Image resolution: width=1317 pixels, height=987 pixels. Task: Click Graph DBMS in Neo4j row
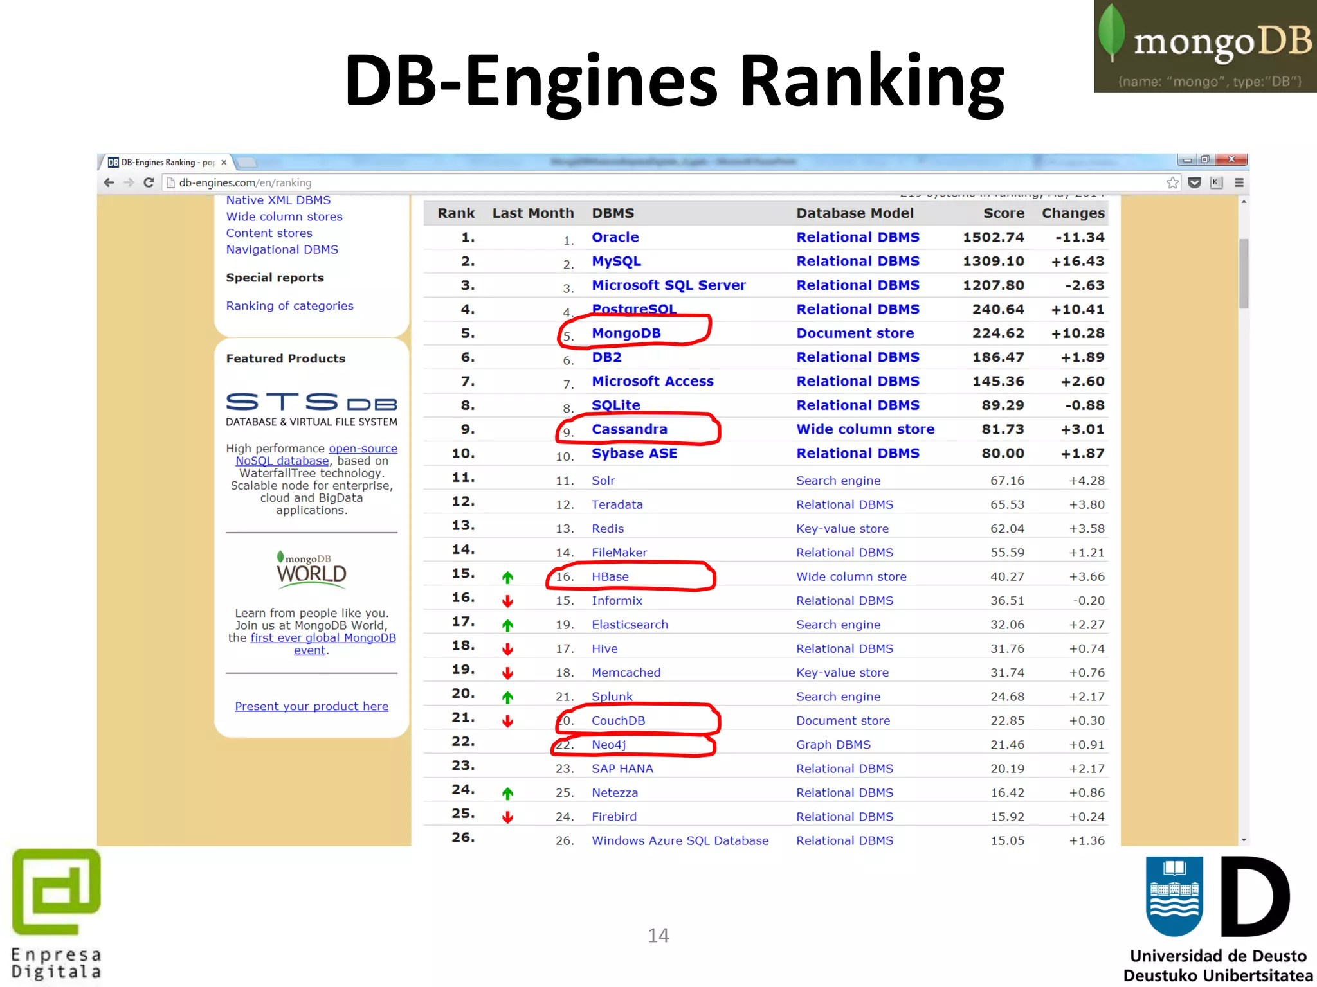833,745
